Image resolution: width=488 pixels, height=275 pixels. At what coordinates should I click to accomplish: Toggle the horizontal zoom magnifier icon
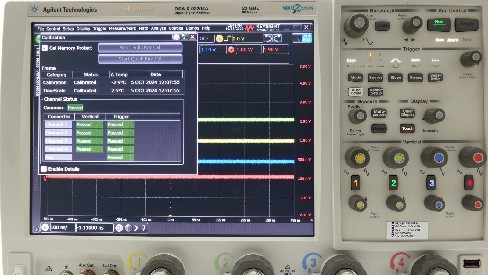[119, 228]
